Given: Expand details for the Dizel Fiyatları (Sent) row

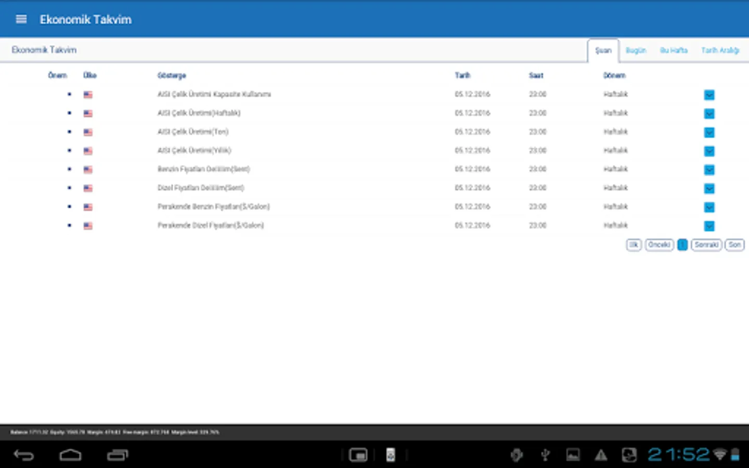Looking at the screenshot, I should (709, 188).
